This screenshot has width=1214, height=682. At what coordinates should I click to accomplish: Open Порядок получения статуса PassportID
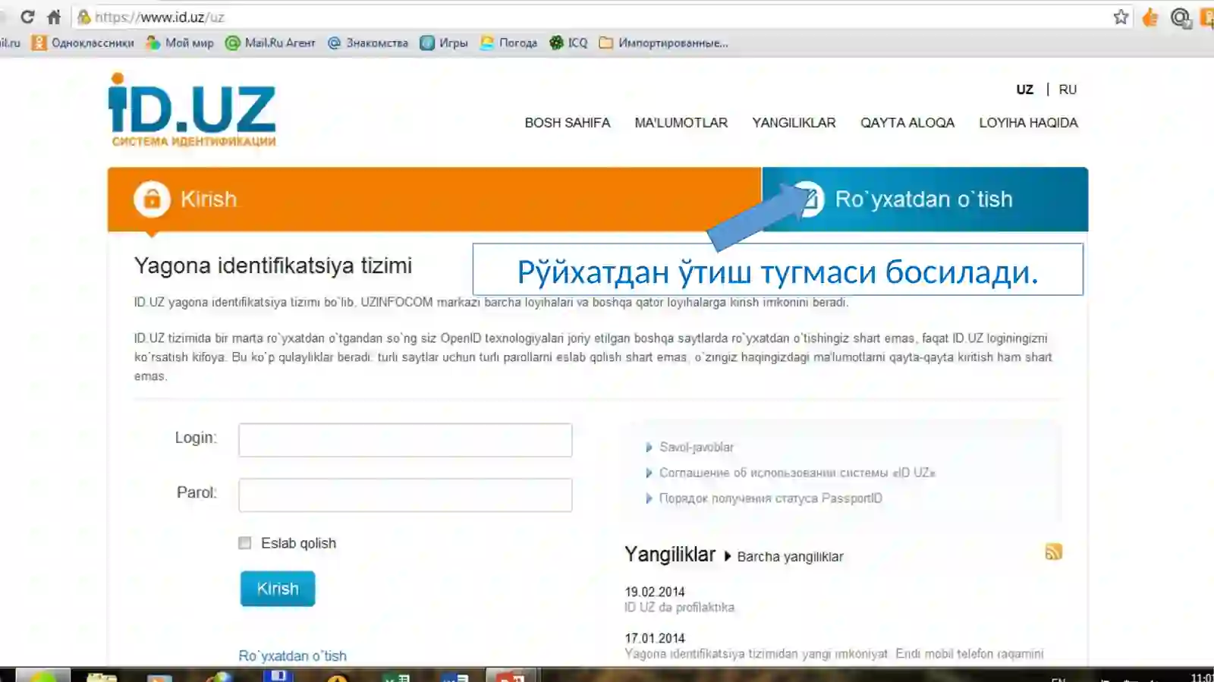point(770,498)
